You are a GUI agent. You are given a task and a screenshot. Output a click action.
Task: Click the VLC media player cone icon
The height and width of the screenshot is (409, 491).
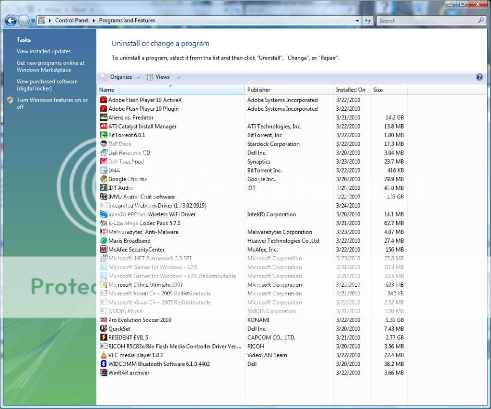point(104,355)
